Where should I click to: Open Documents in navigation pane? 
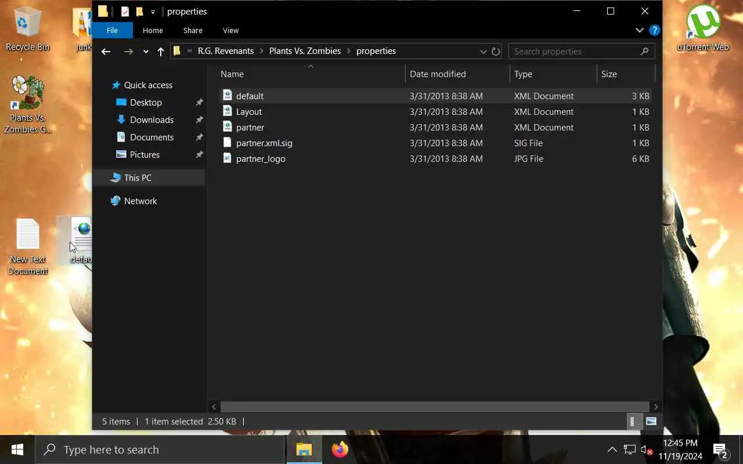click(x=152, y=137)
